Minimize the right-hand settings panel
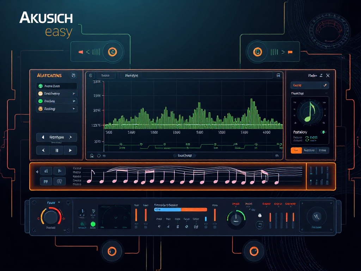Screen dimensions: 361x271 tap(321, 76)
